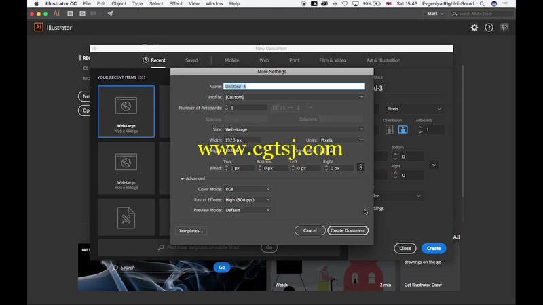Open the Object menu
Screen dimensions: 543x305
click(119, 4)
